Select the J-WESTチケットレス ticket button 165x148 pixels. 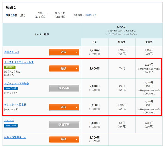click(x=64, y=68)
